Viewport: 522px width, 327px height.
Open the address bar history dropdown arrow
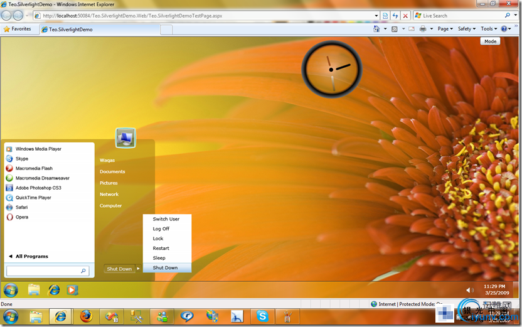coord(376,16)
